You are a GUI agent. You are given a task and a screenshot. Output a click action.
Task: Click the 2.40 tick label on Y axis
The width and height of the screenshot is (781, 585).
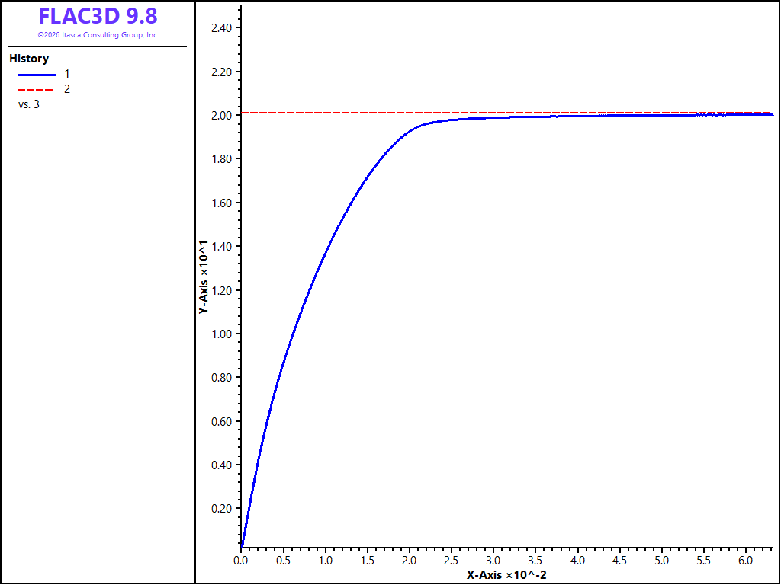(x=221, y=28)
